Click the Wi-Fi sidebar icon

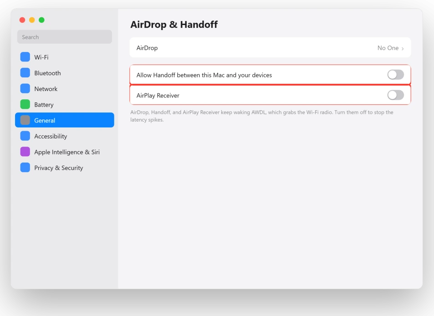pyautogui.click(x=25, y=57)
